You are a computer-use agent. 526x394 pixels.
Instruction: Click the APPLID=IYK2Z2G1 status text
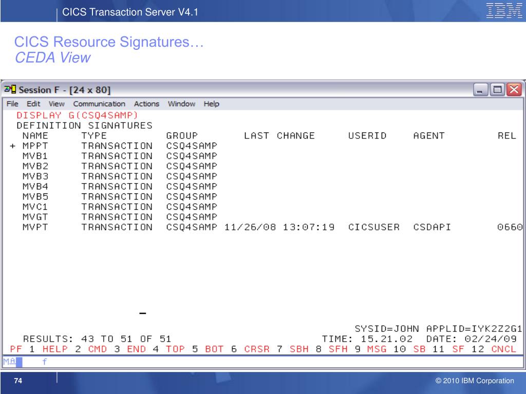474,329
